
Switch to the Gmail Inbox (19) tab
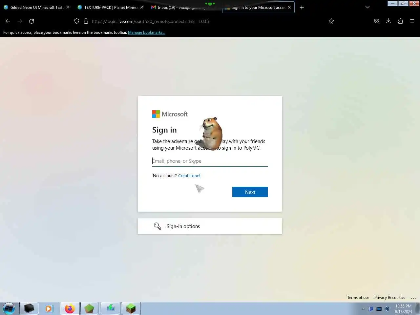click(x=184, y=7)
